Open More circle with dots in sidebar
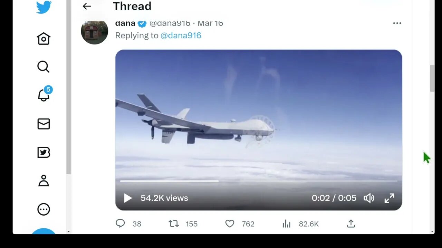 click(44, 209)
